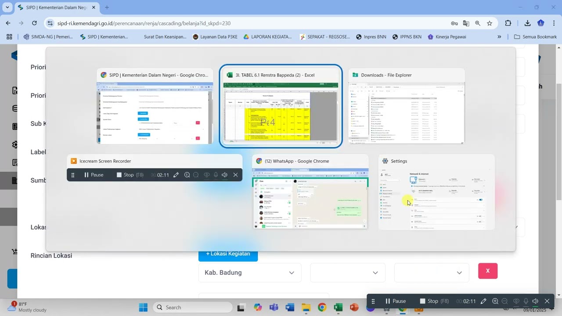Expand more bookmarks chevron
562x316 pixels.
pos(499,37)
